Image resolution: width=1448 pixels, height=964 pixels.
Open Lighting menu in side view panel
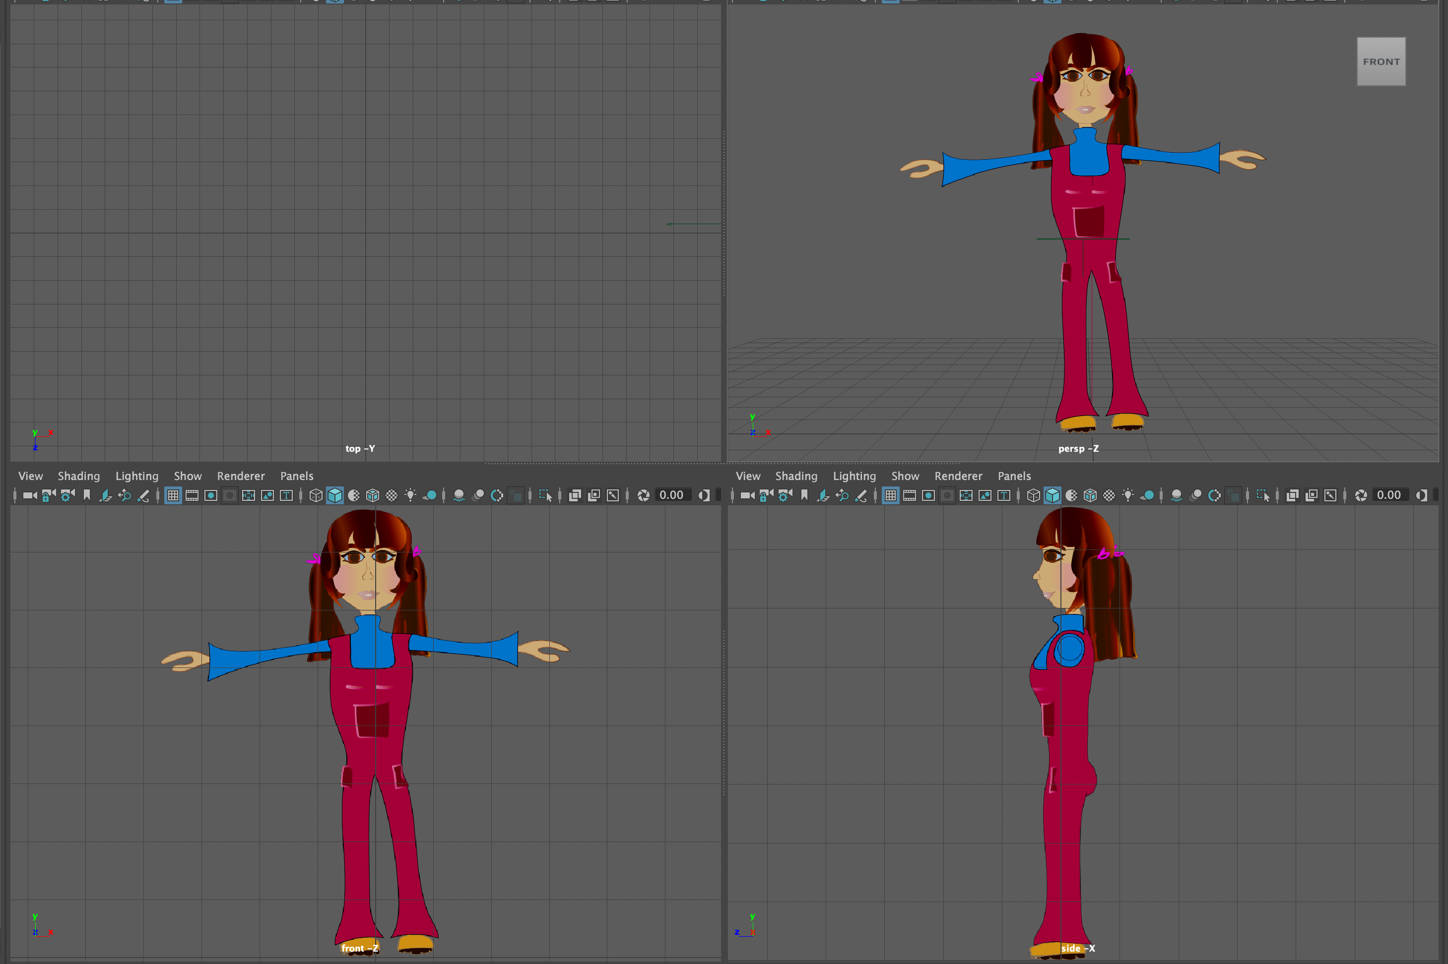pos(854,476)
